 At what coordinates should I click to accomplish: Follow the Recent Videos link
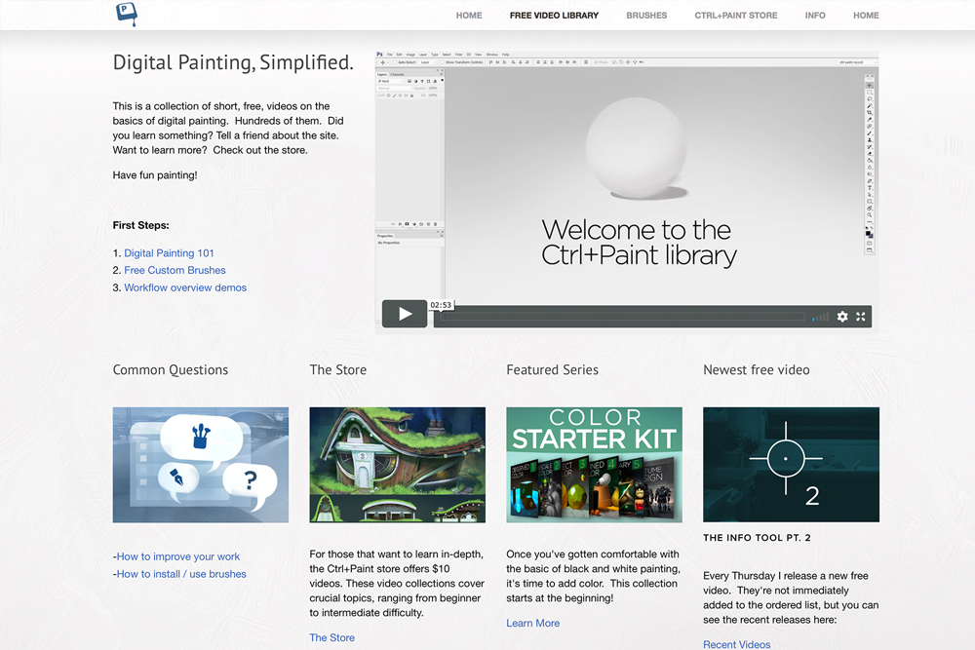pyautogui.click(x=737, y=644)
